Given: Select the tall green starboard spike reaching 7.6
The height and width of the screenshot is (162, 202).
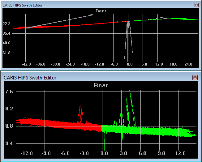Looking at the screenshot, I should click(133, 108).
